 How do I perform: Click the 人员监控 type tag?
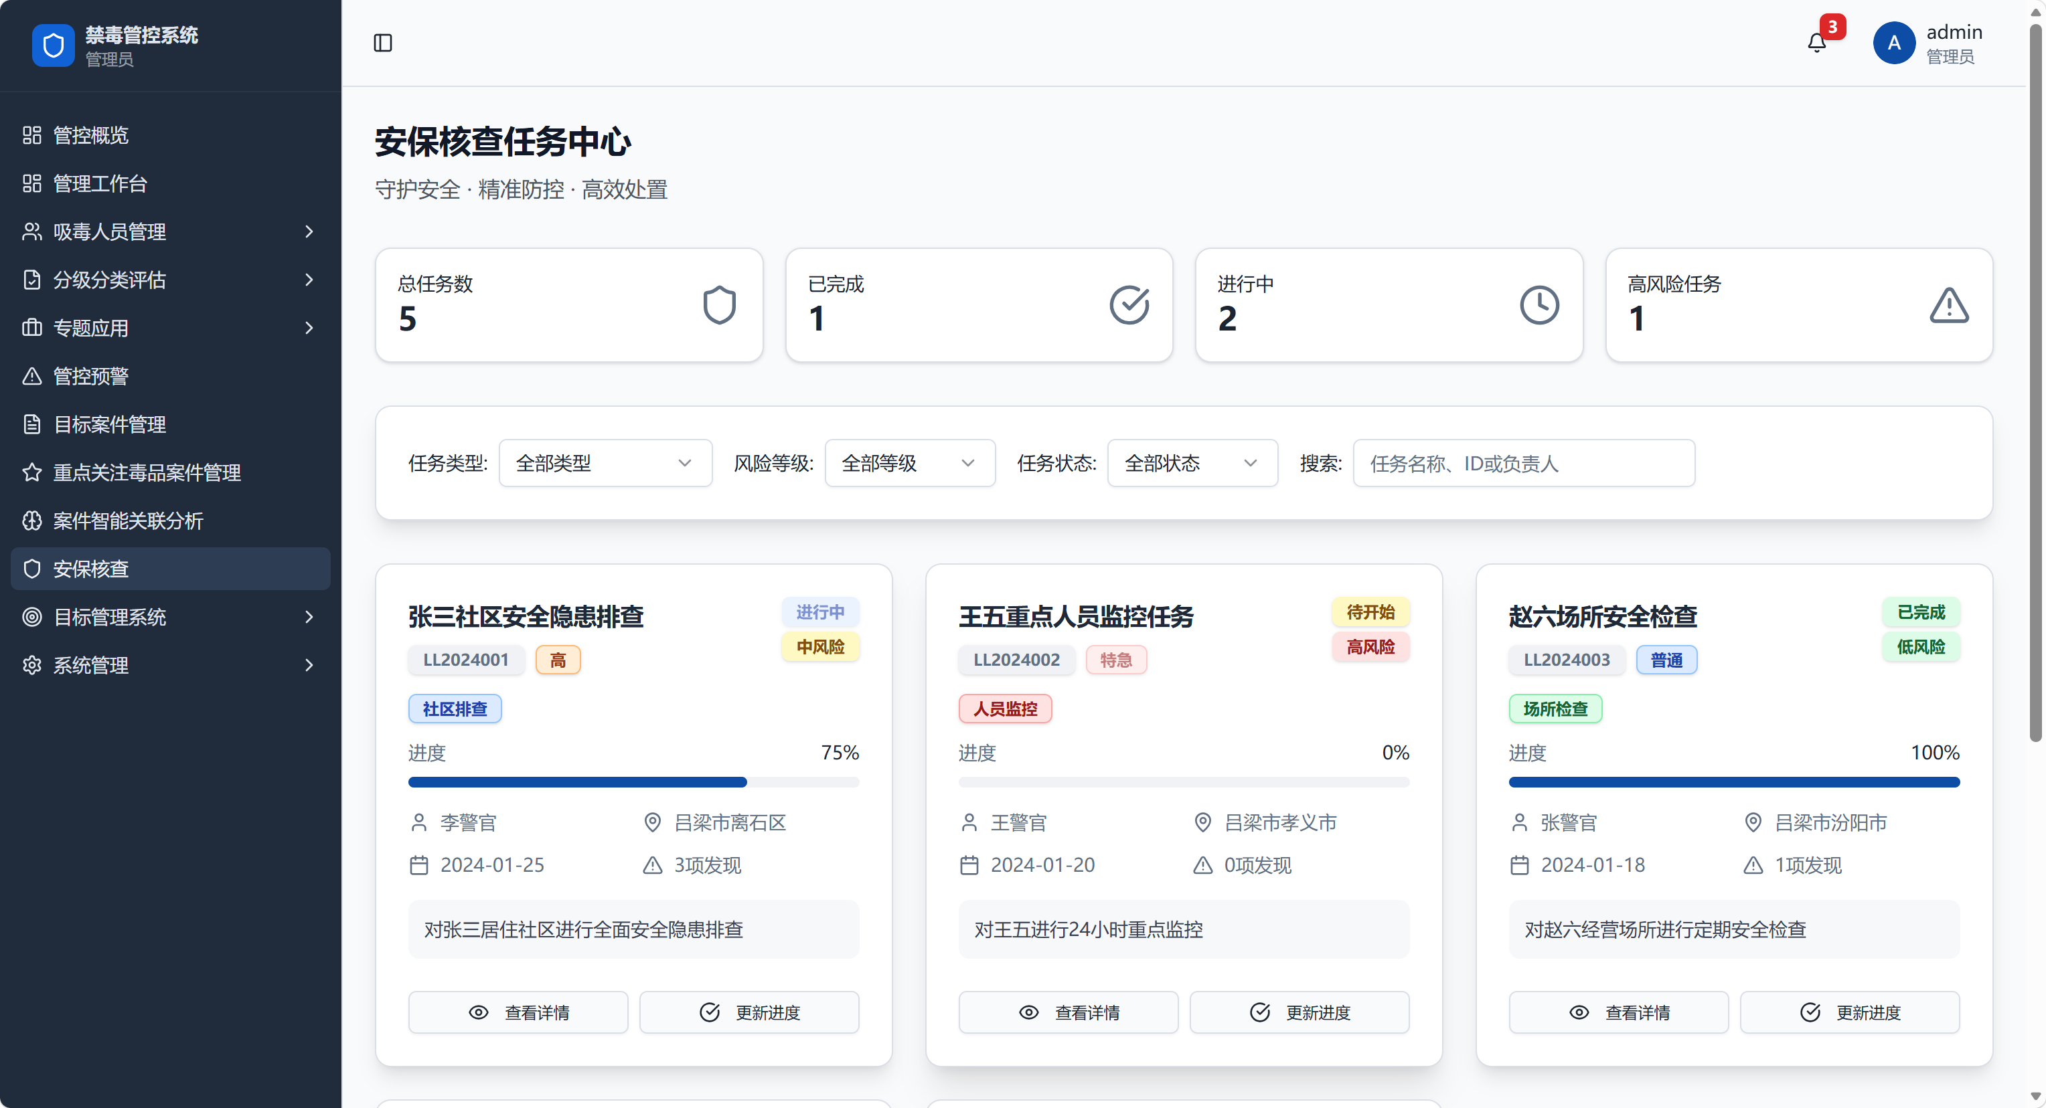coord(1006,709)
